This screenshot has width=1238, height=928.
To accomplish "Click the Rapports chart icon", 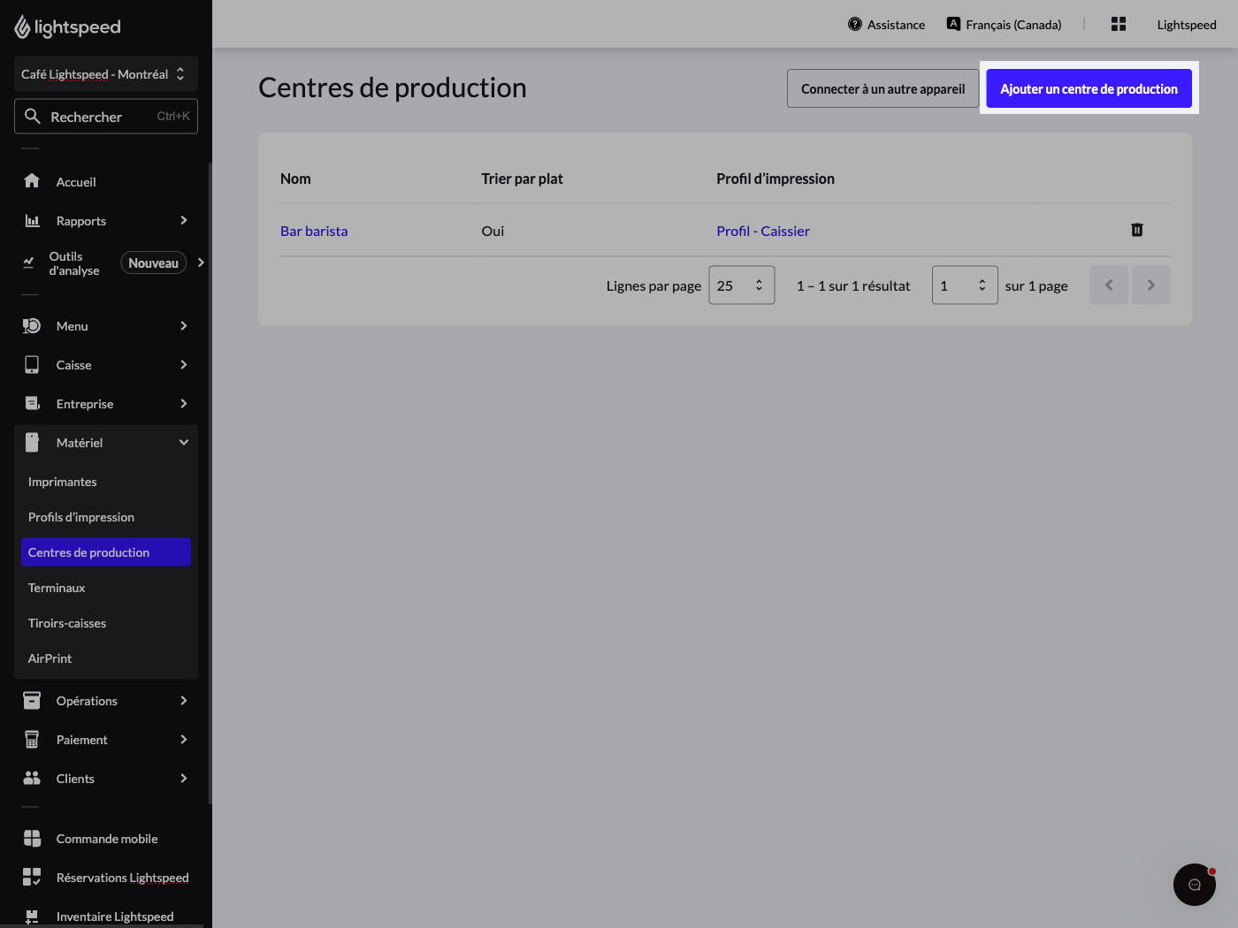I will [x=32, y=220].
